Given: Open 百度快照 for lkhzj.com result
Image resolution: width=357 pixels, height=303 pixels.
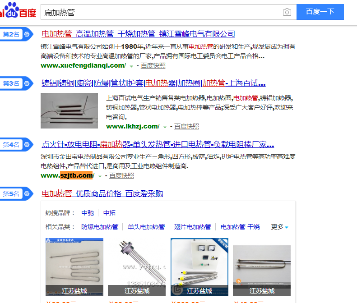Looking at the screenshot, I should [x=186, y=127].
